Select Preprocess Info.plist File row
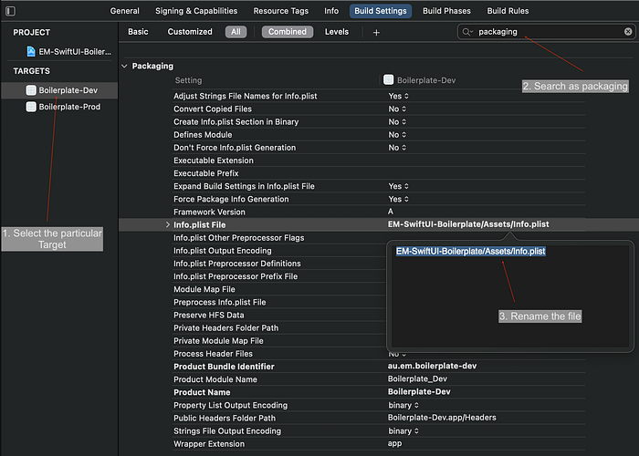This screenshot has height=456, width=639. click(x=279, y=302)
